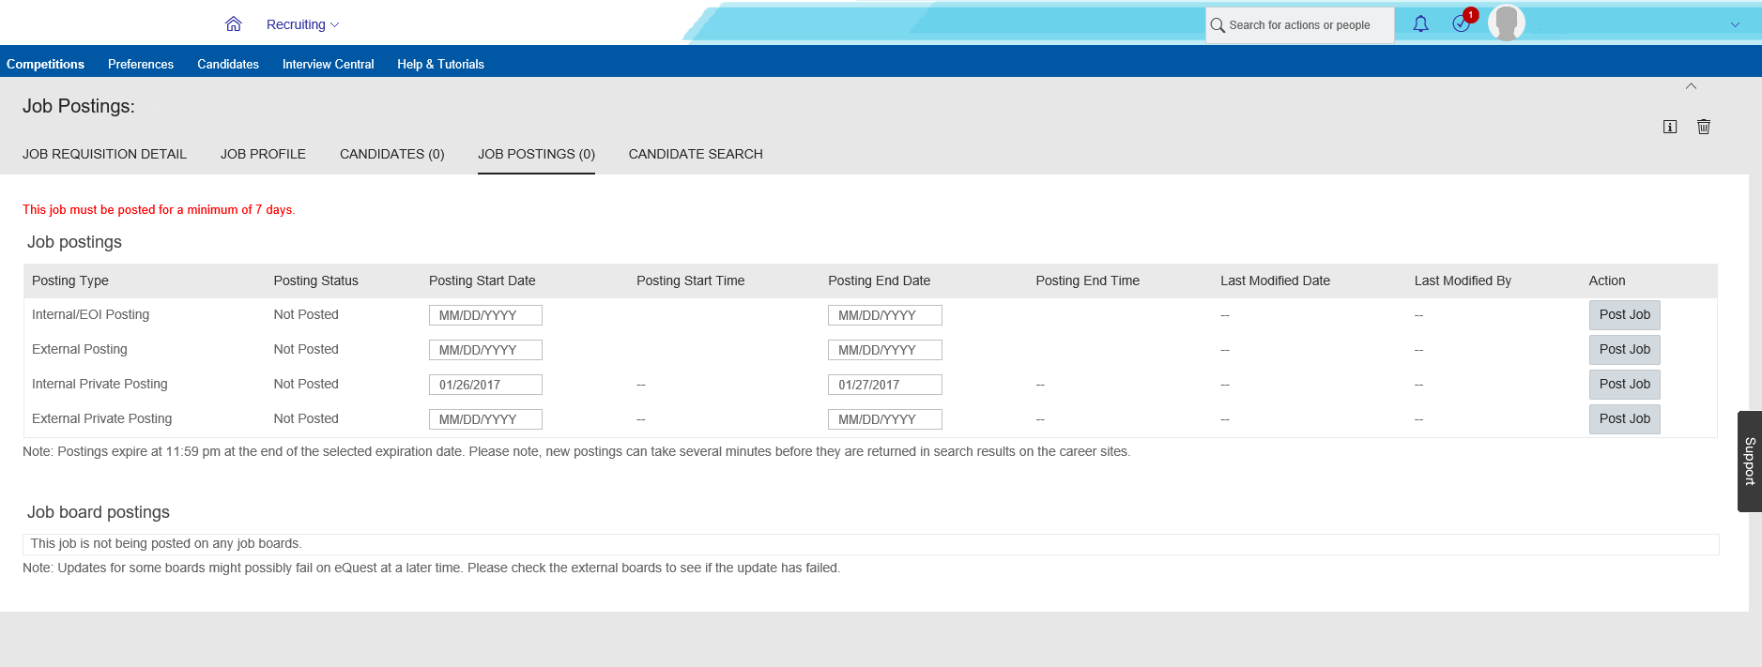Set External Posting start date field

click(485, 350)
